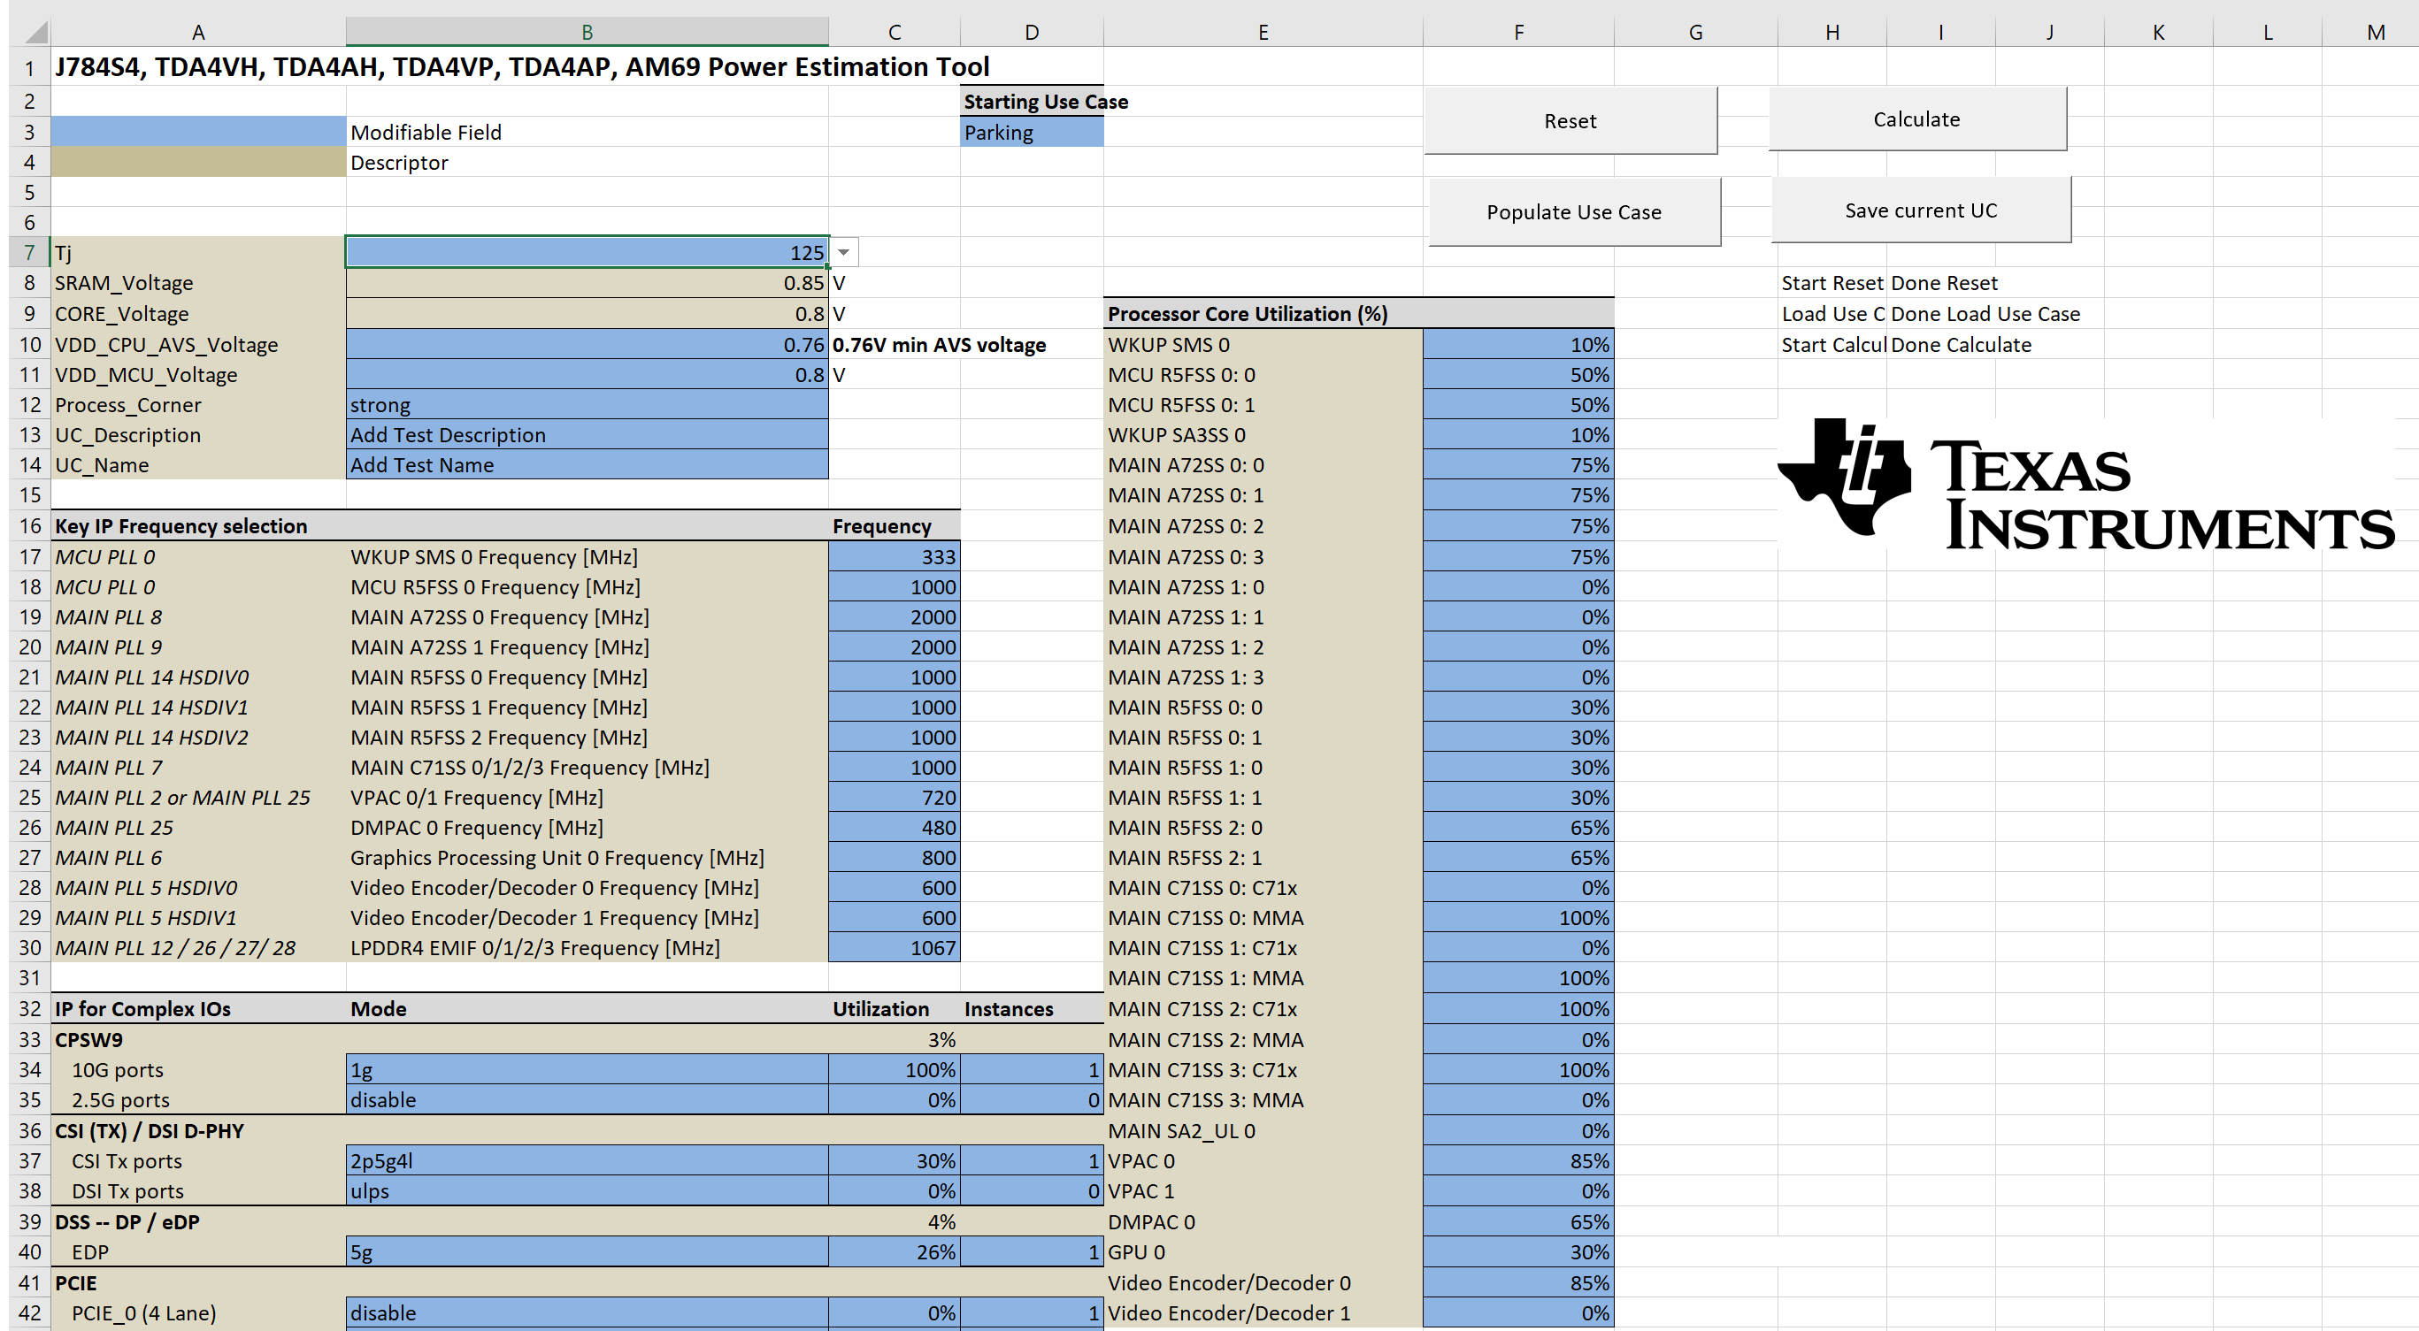Viewport: 2419px width, 1331px height.
Task: Select LPDDR4 EMIF Frequency value 1067
Action: (x=894, y=947)
